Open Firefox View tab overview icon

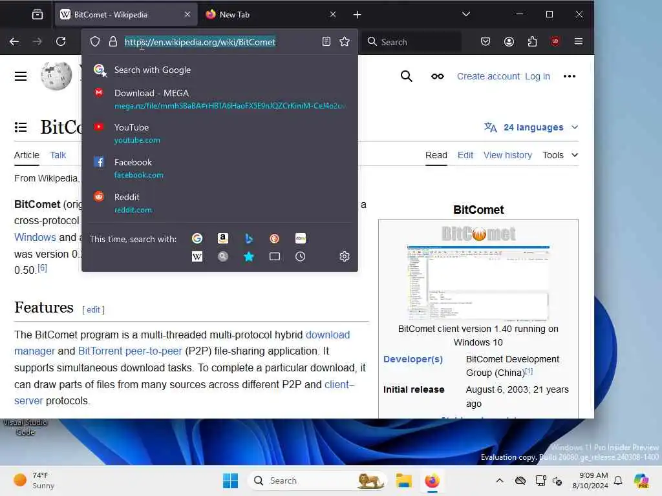(x=37, y=14)
